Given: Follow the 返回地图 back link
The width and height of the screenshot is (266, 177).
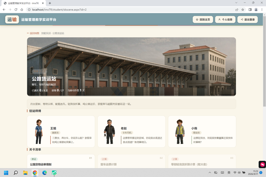Looking at the screenshot, I should tap(33, 33).
